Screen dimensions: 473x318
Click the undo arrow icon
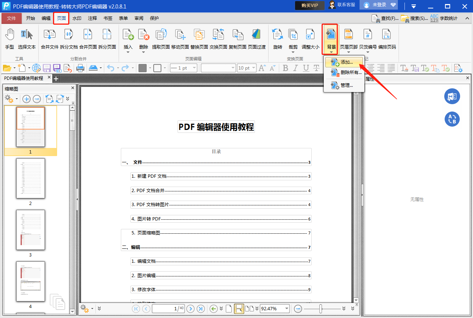tap(111, 68)
